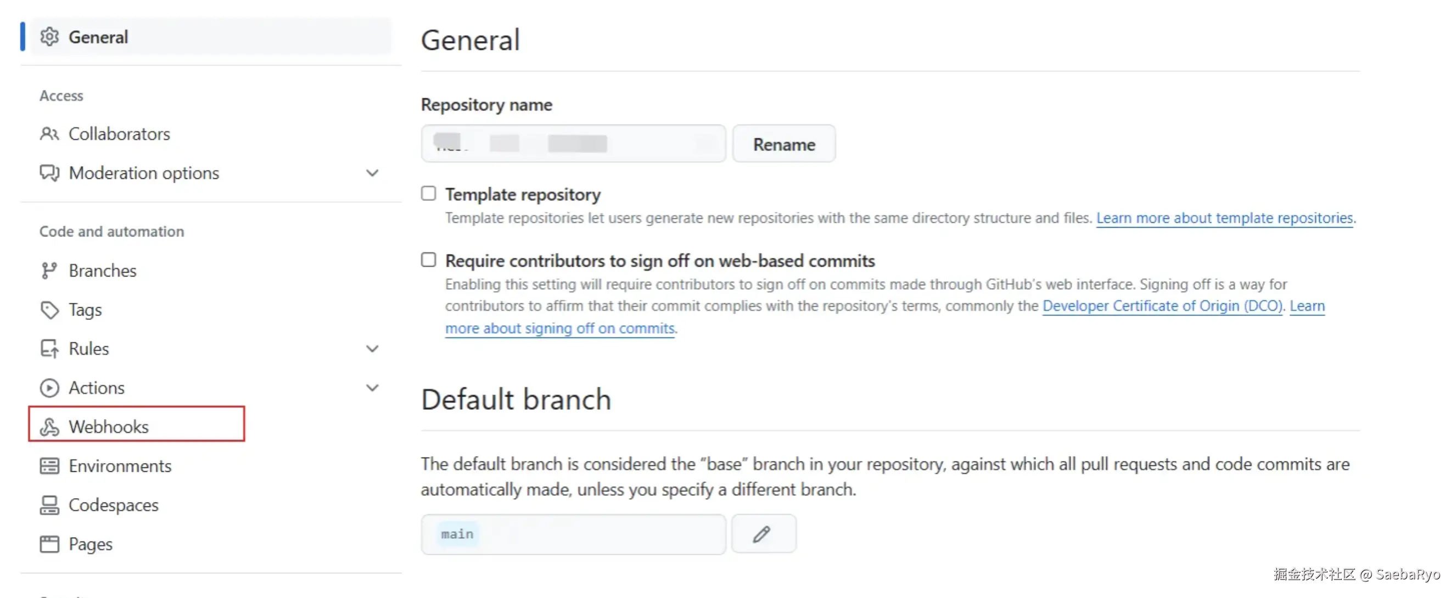Click the Tags label icon
This screenshot has width=1456, height=598.
point(50,309)
